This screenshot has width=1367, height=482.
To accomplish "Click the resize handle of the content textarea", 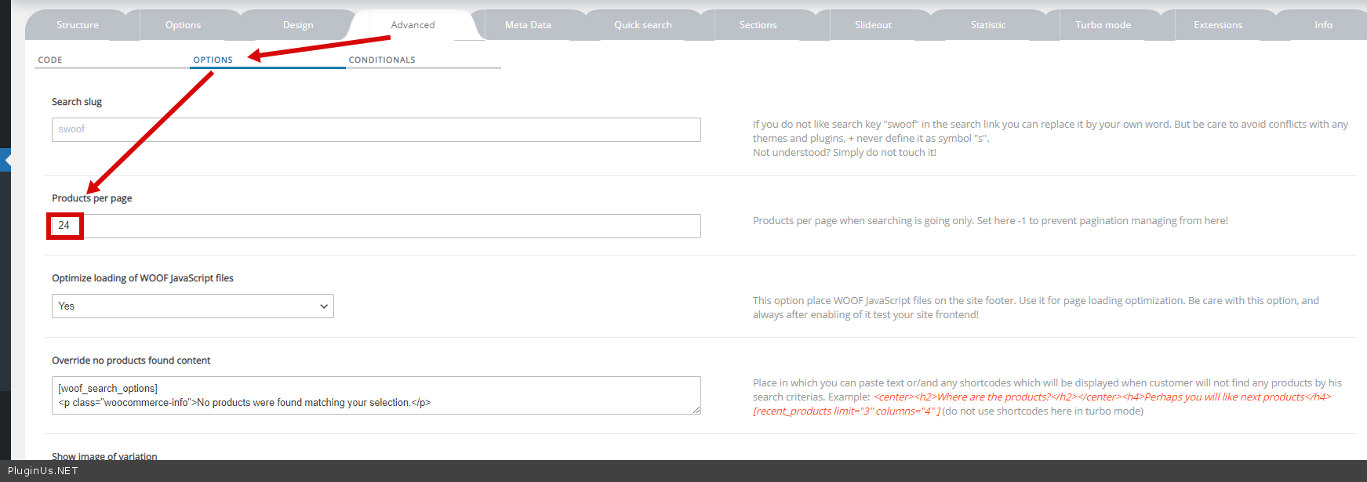I will click(696, 409).
